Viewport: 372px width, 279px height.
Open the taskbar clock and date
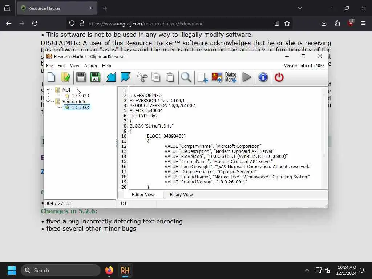(x=346, y=270)
